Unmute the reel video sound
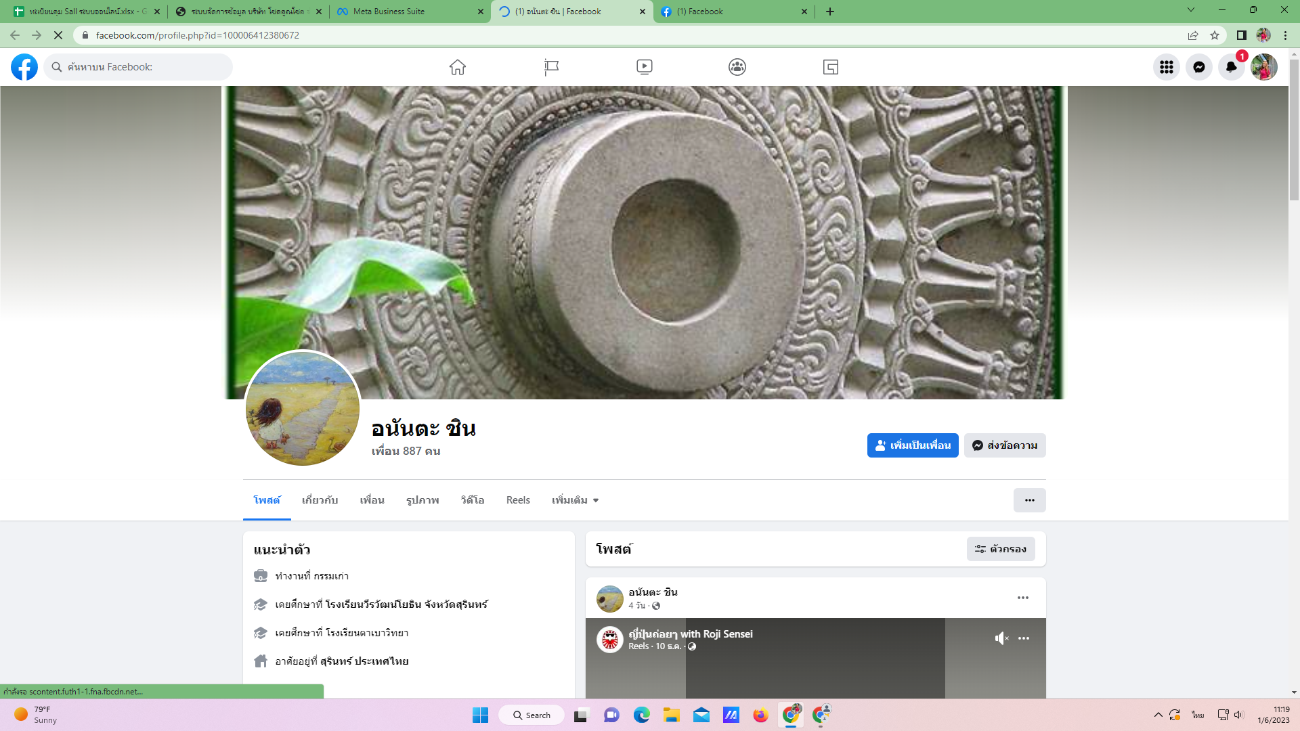This screenshot has height=731, width=1300. tap(1001, 638)
